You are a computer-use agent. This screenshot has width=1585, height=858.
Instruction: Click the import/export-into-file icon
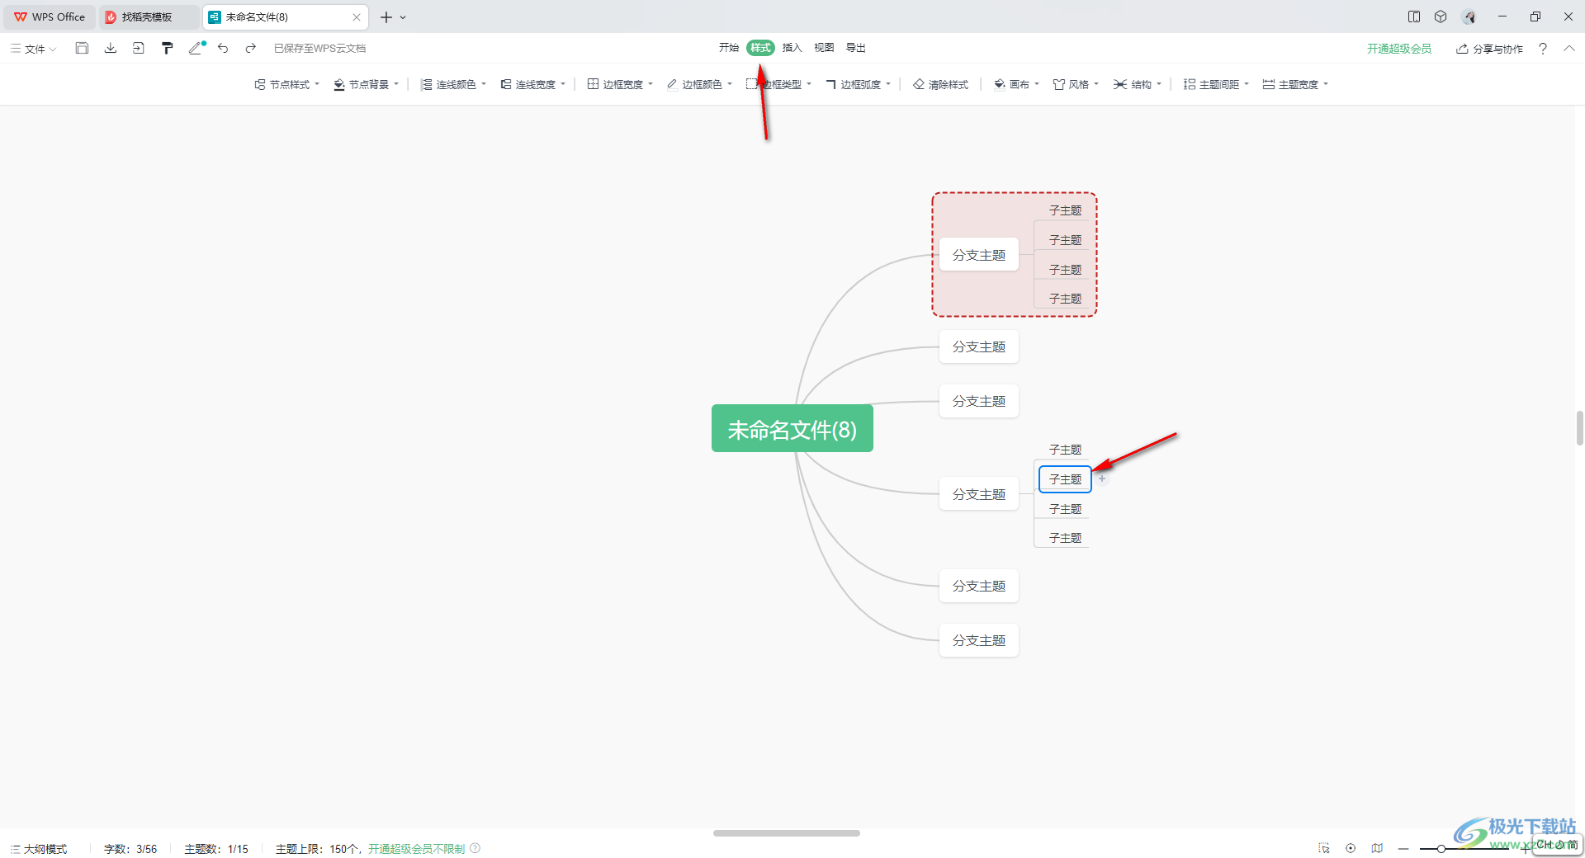tap(138, 48)
